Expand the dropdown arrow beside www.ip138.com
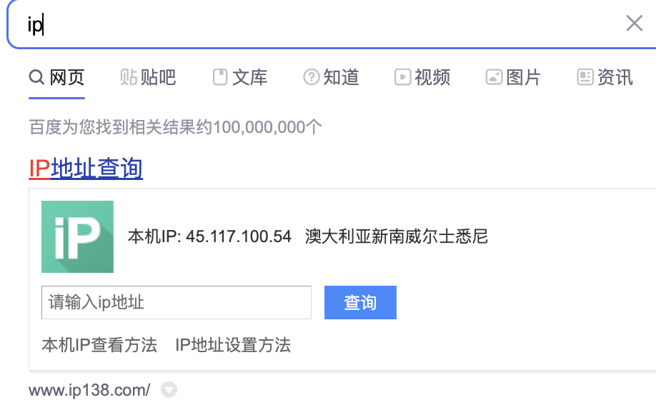The image size is (656, 420). 168,390
